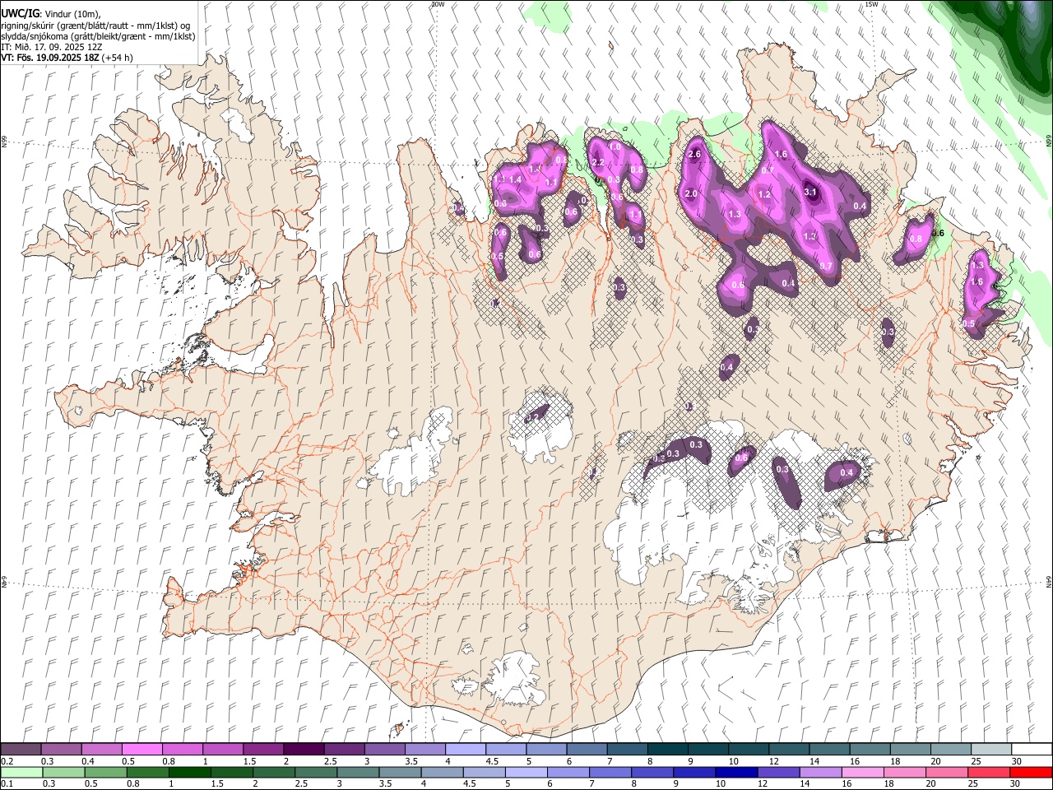
Task: Click the 15W longitude label
Action: [x=870, y=4]
